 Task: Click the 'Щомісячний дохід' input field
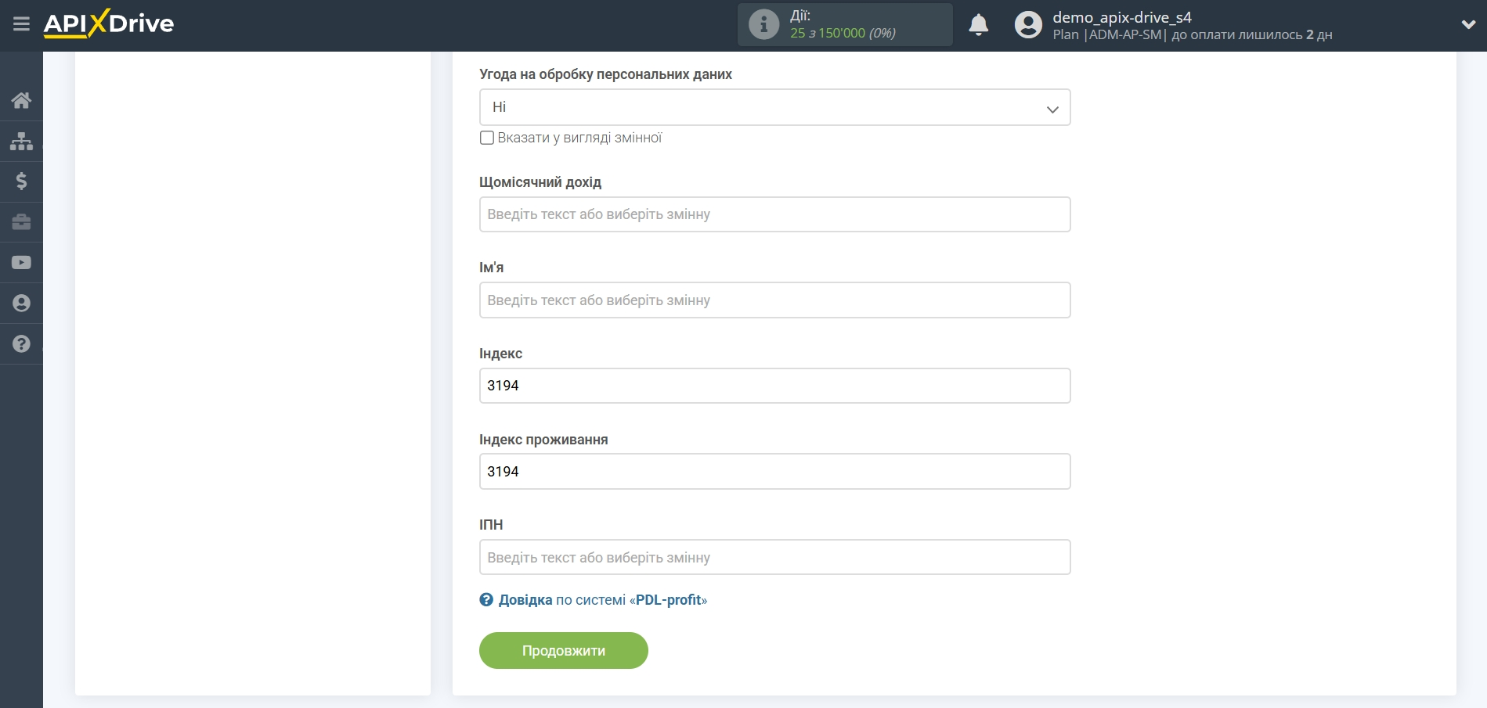pyautogui.click(x=774, y=214)
